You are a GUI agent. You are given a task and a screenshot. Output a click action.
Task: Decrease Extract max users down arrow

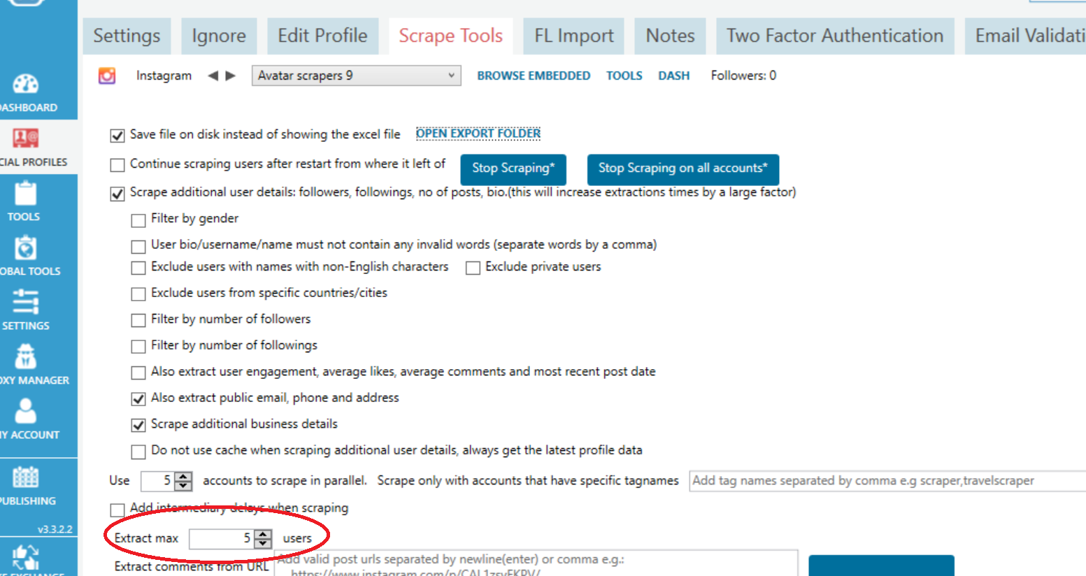click(263, 543)
